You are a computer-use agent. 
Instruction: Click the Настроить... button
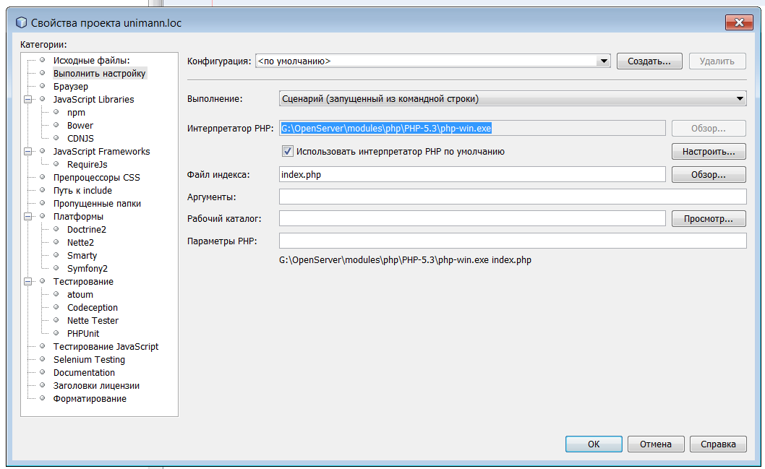tap(709, 152)
